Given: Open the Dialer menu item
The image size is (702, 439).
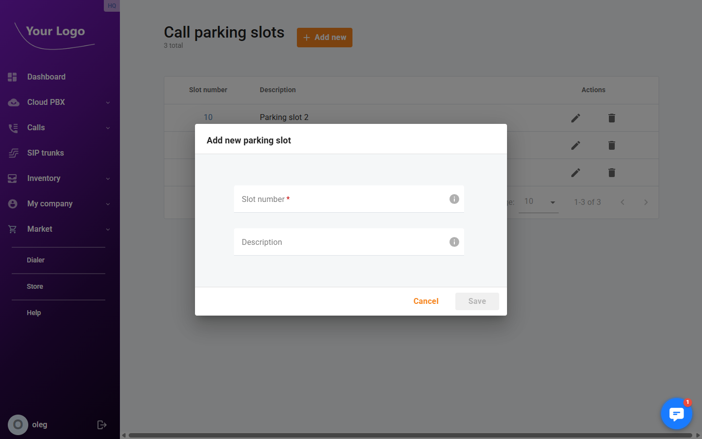Looking at the screenshot, I should pyautogui.click(x=36, y=260).
